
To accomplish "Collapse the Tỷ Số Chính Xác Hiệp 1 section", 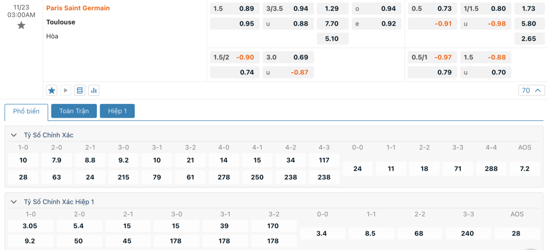I will pos(14,202).
